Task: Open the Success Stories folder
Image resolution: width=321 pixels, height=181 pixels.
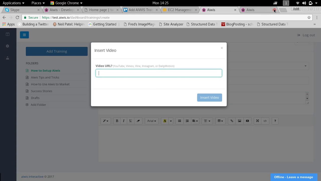Action: click(41, 91)
